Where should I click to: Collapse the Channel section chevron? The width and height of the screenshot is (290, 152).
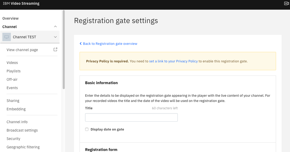(x=55, y=27)
